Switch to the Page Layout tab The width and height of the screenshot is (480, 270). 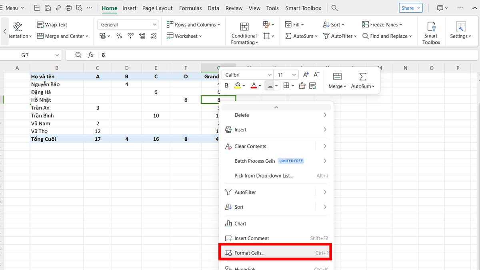(x=158, y=8)
